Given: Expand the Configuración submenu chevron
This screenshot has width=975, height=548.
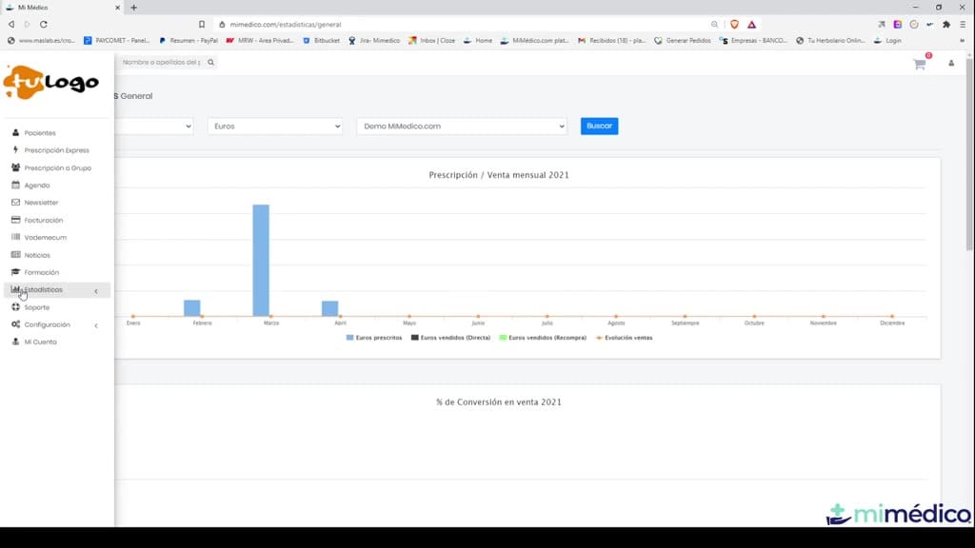Looking at the screenshot, I should coord(96,325).
